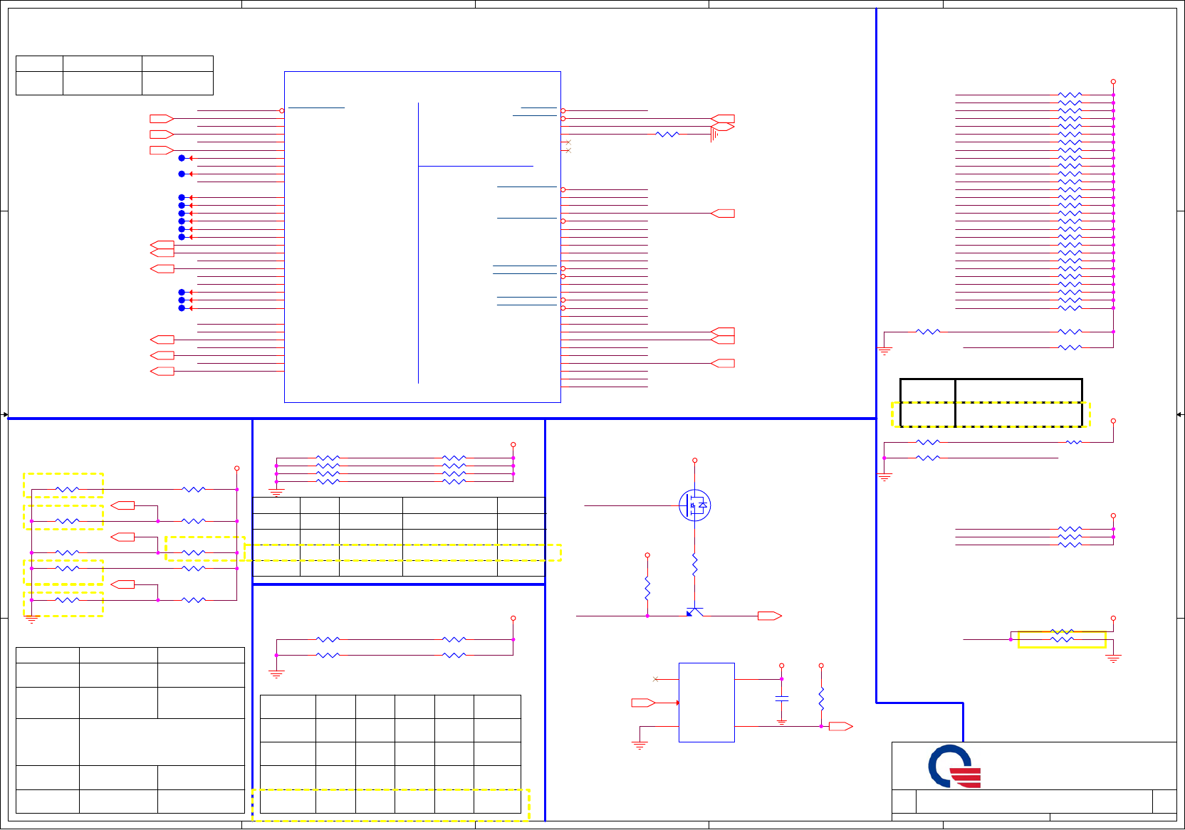Select the capacitor symbol beside the small IC
1185x830 pixels.
coord(781,699)
